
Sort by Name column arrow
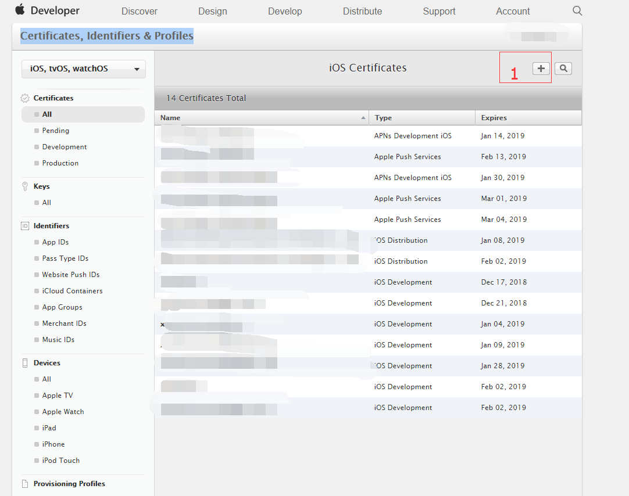[363, 118]
